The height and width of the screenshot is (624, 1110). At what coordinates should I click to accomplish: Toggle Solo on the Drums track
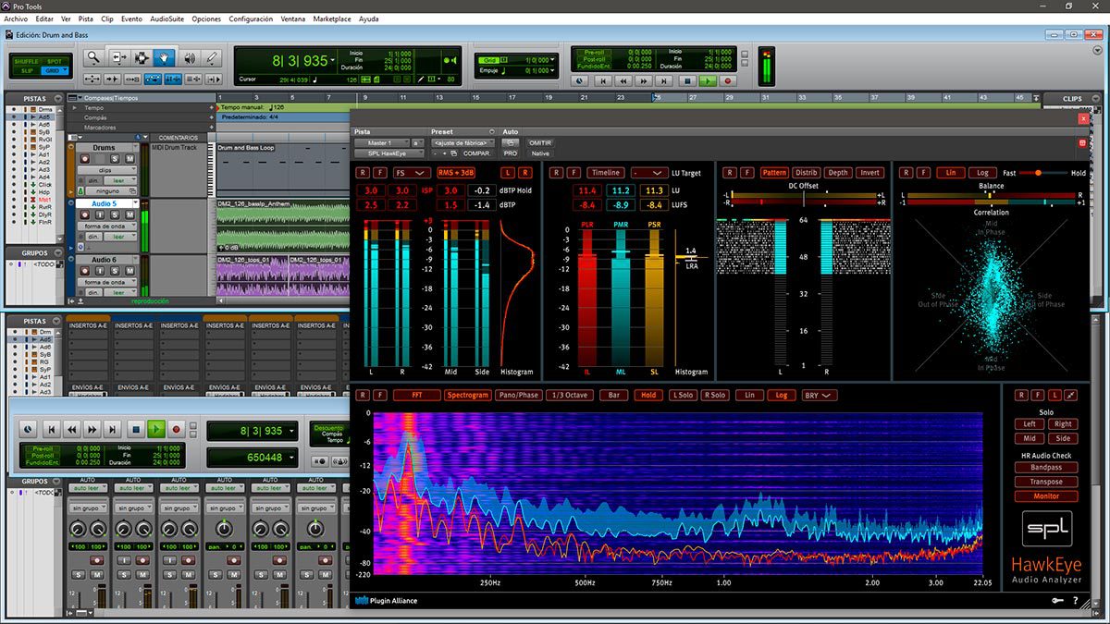[114, 159]
